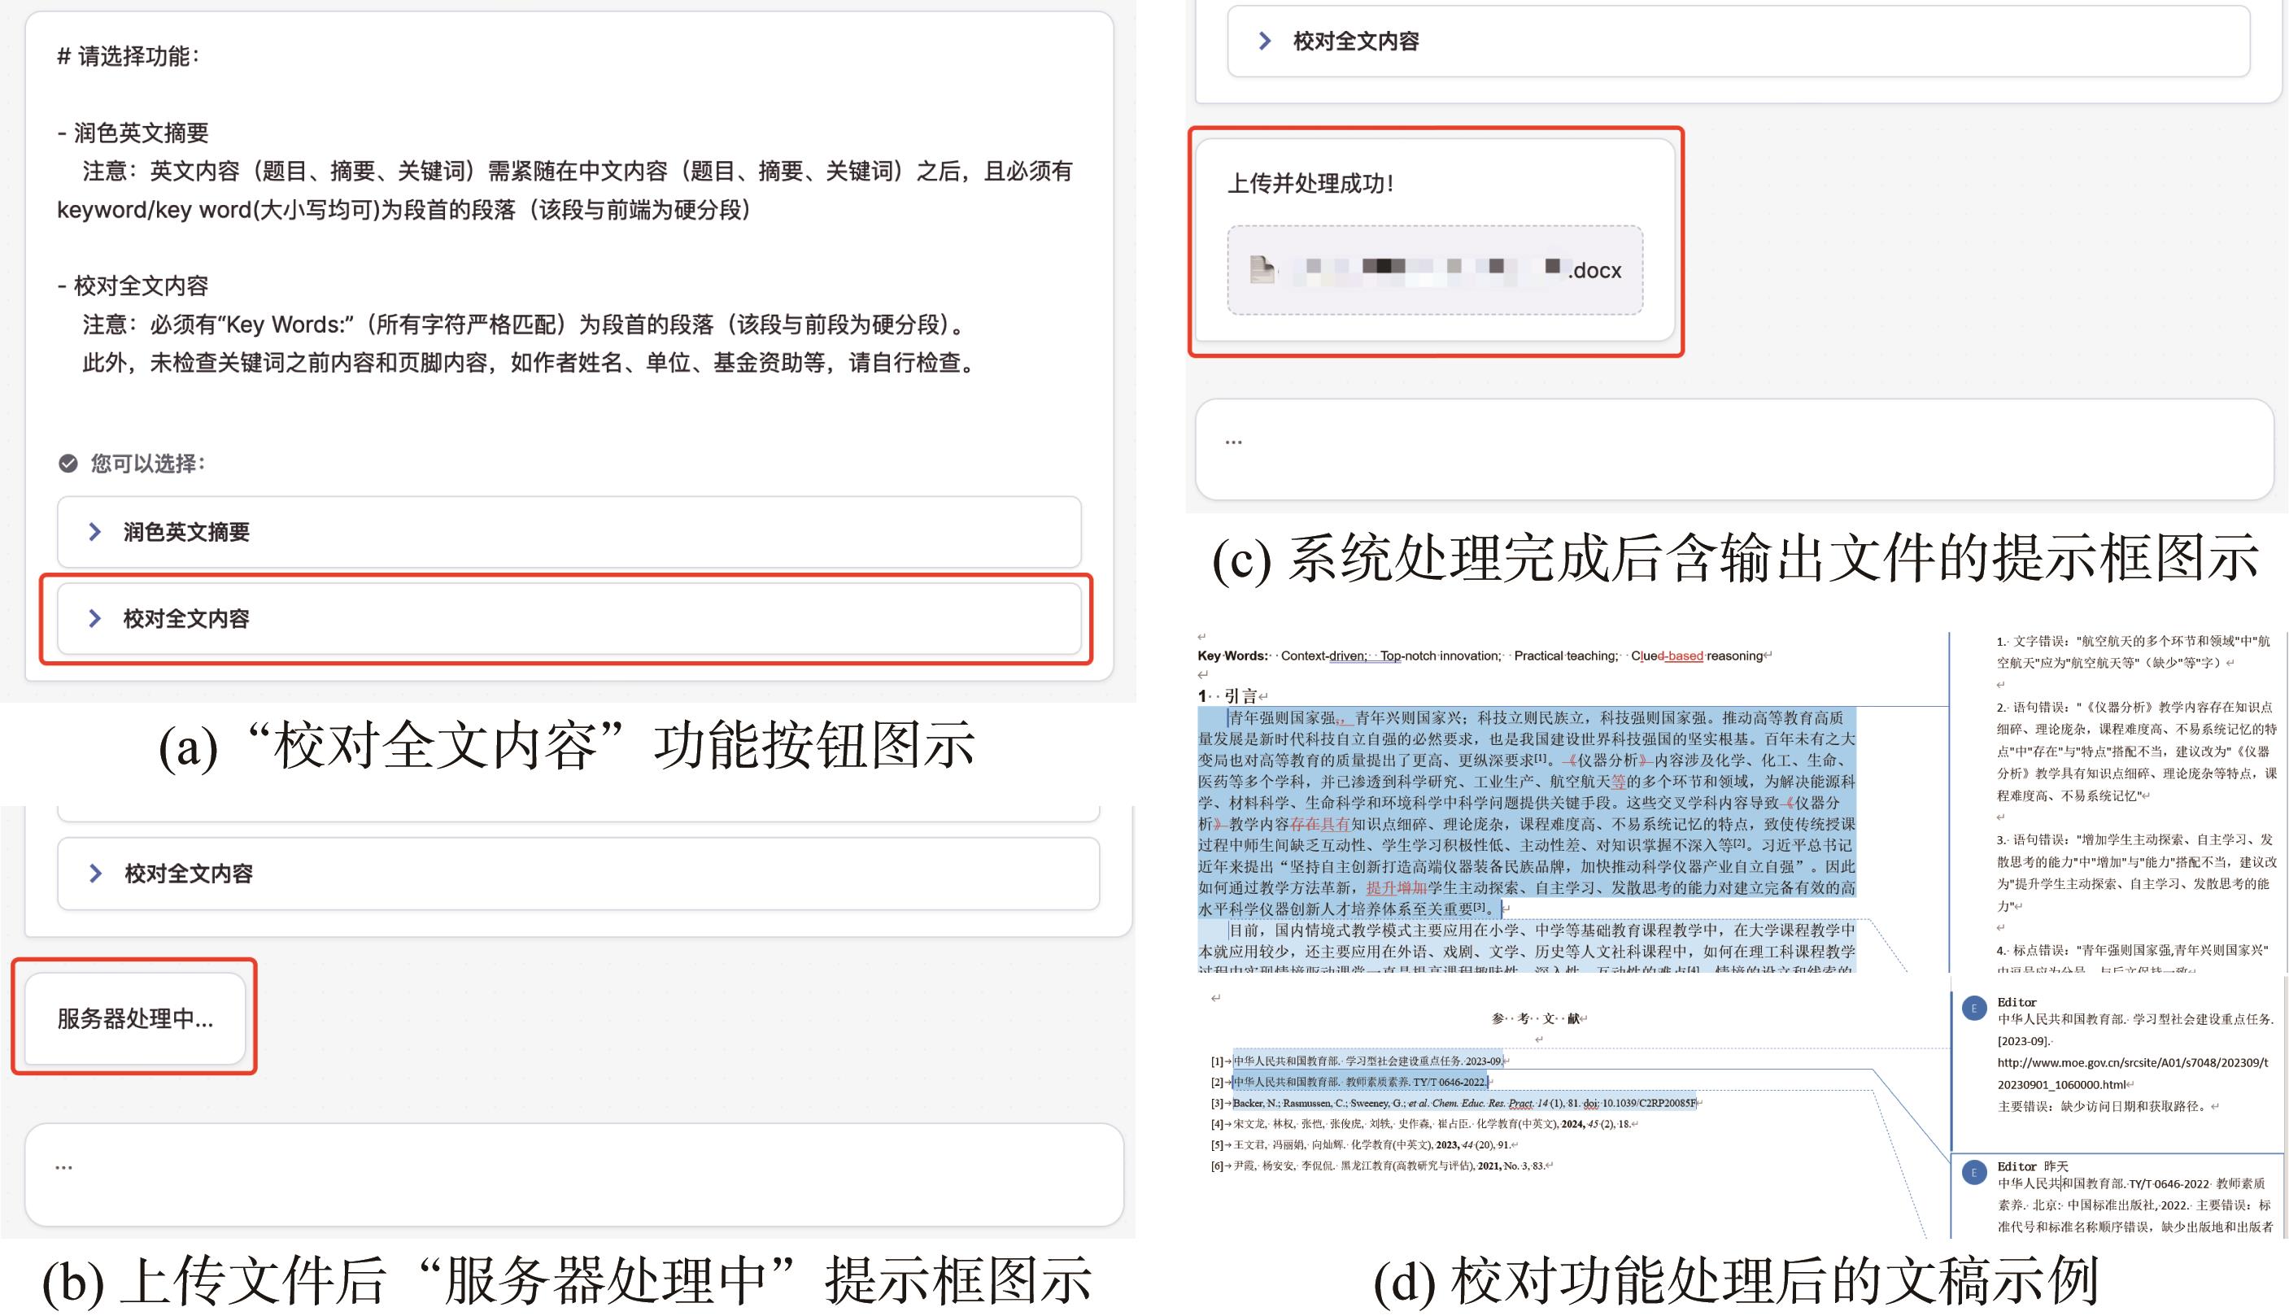The width and height of the screenshot is (2289, 1316).
Task: Click the chevron beside 润色英文摘要
Action: (x=94, y=531)
